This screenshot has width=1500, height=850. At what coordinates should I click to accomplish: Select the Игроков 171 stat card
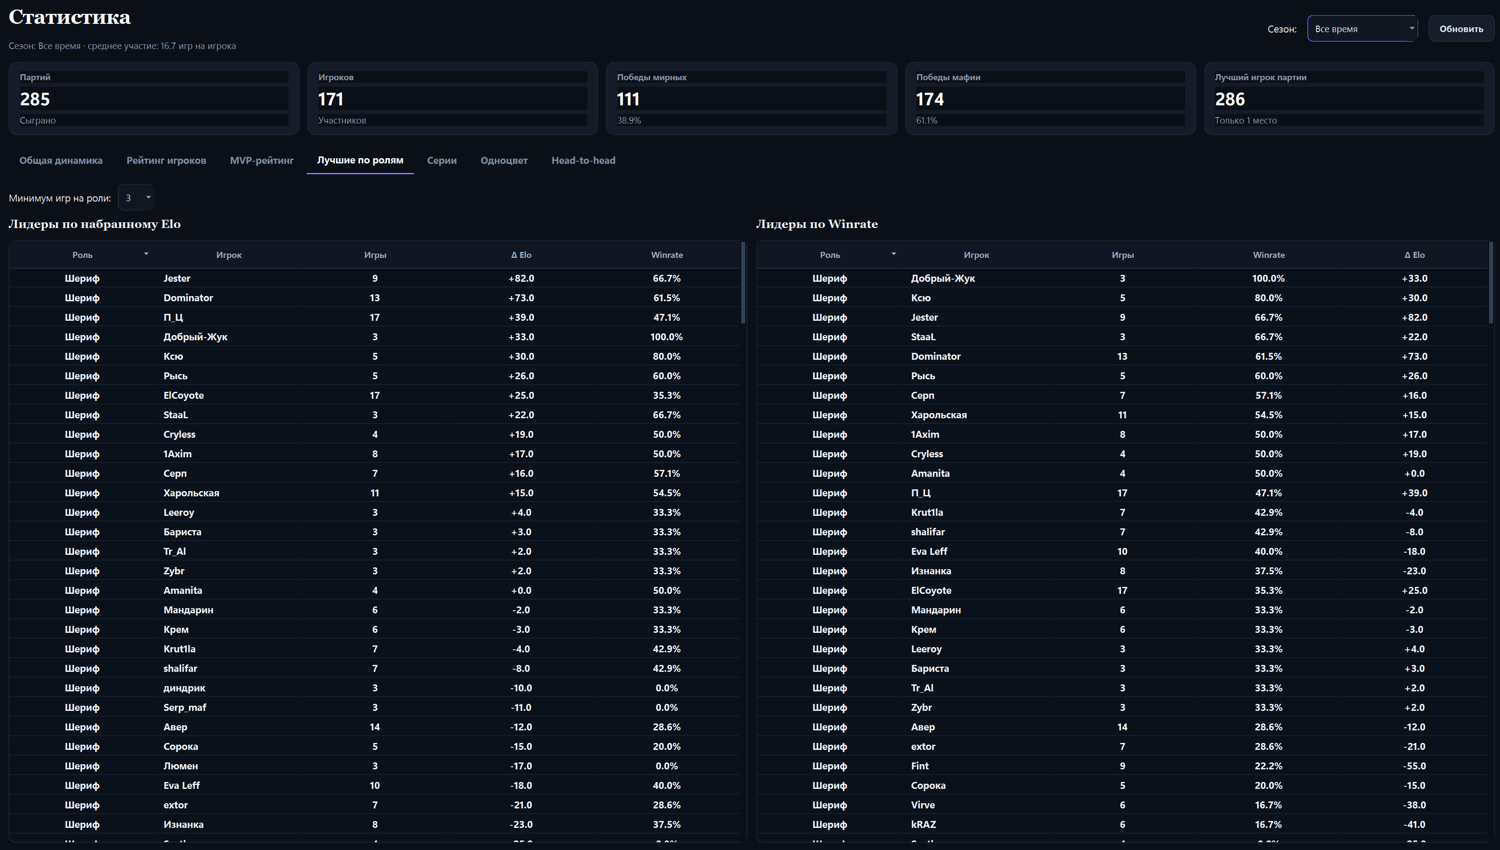(453, 99)
